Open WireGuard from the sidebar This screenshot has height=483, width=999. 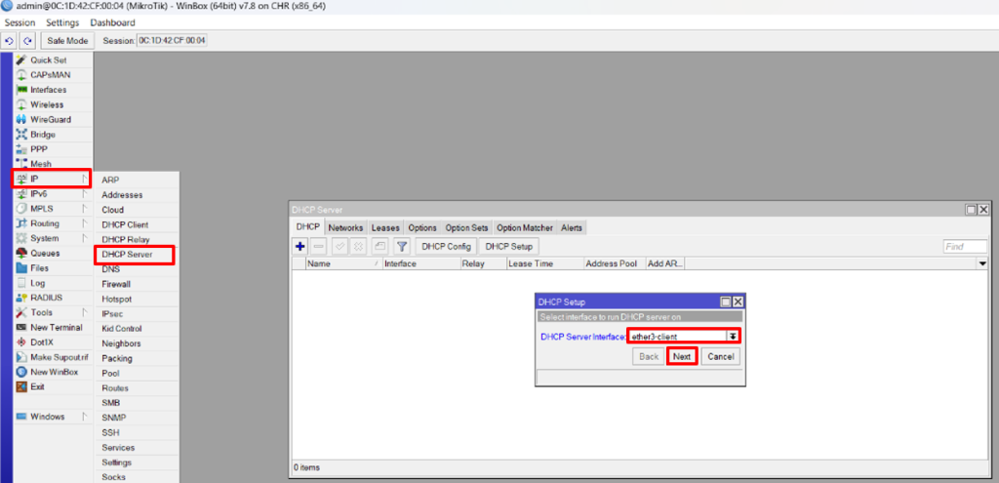[50, 119]
